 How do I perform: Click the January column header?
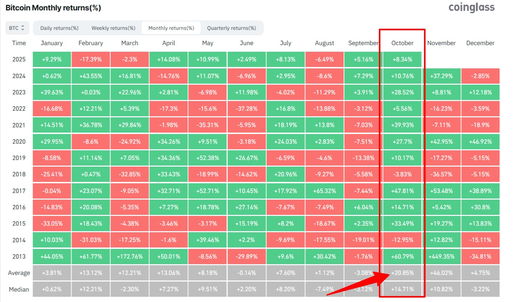click(51, 43)
